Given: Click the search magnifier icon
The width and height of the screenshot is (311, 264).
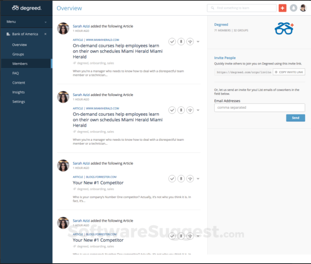Looking at the screenshot, I should [213, 8].
